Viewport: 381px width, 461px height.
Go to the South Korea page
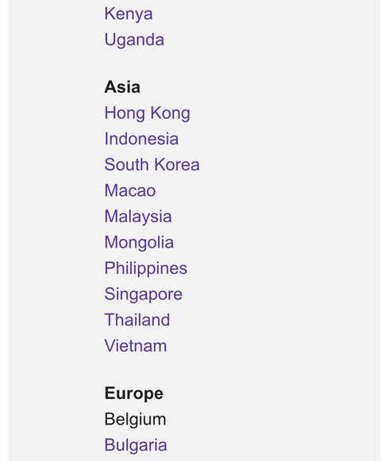tap(152, 165)
